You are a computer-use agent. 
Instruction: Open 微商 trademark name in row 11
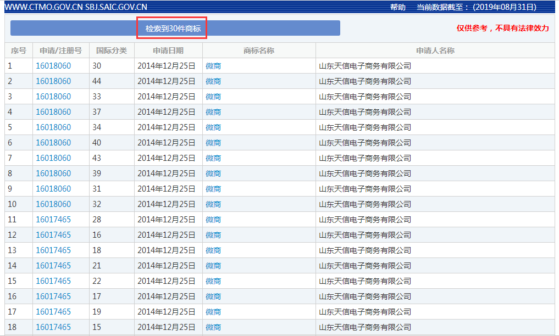(213, 220)
